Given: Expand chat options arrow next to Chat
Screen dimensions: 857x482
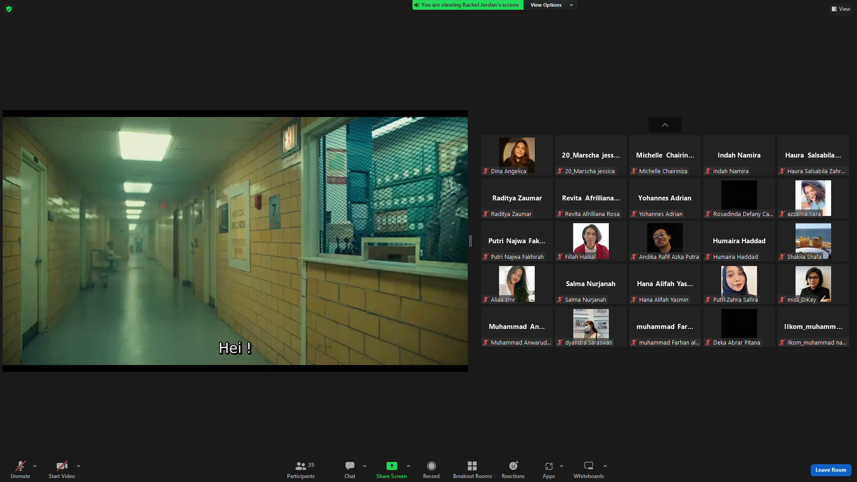Looking at the screenshot, I should 365,466.
